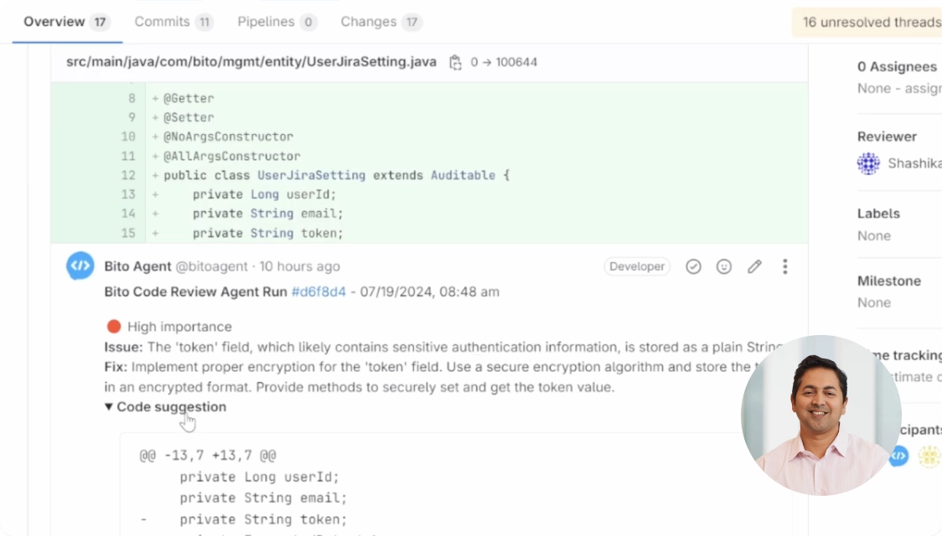Open the Changes tab
Image resolution: width=942 pixels, height=536 pixels.
click(380, 23)
